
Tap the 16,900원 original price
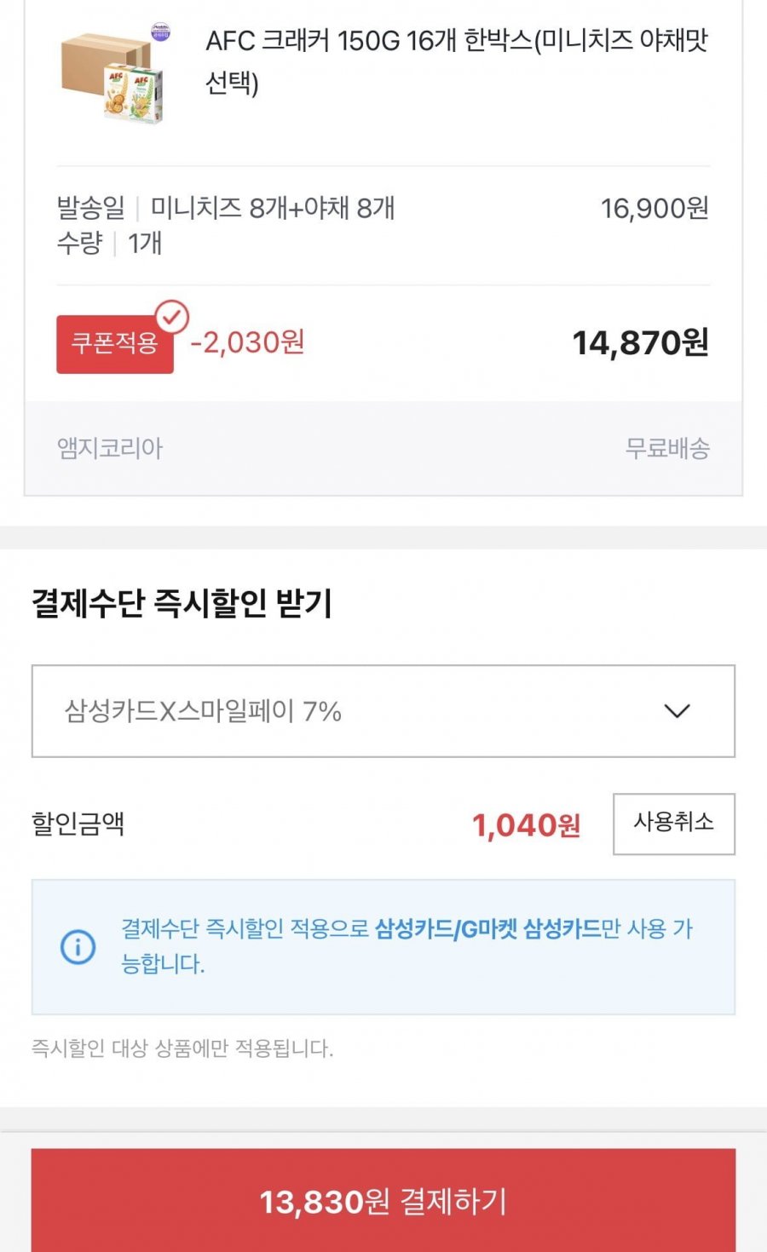655,208
